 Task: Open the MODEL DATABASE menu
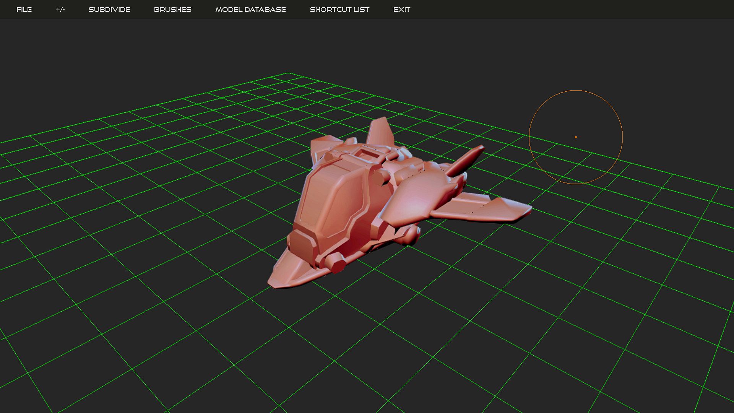pyautogui.click(x=250, y=10)
